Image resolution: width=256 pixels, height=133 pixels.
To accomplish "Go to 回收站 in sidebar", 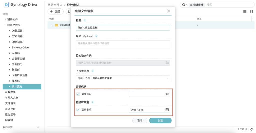I will [x=9, y=120].
